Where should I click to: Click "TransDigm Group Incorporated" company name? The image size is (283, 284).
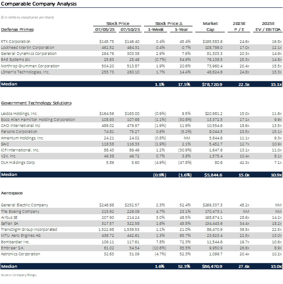[x=29, y=230]
